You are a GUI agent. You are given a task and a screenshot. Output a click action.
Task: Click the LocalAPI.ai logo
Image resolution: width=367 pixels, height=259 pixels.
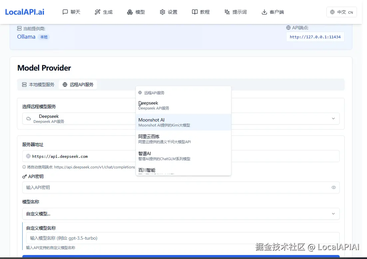(25, 12)
